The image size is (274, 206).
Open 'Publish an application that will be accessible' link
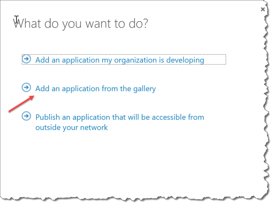point(119,117)
